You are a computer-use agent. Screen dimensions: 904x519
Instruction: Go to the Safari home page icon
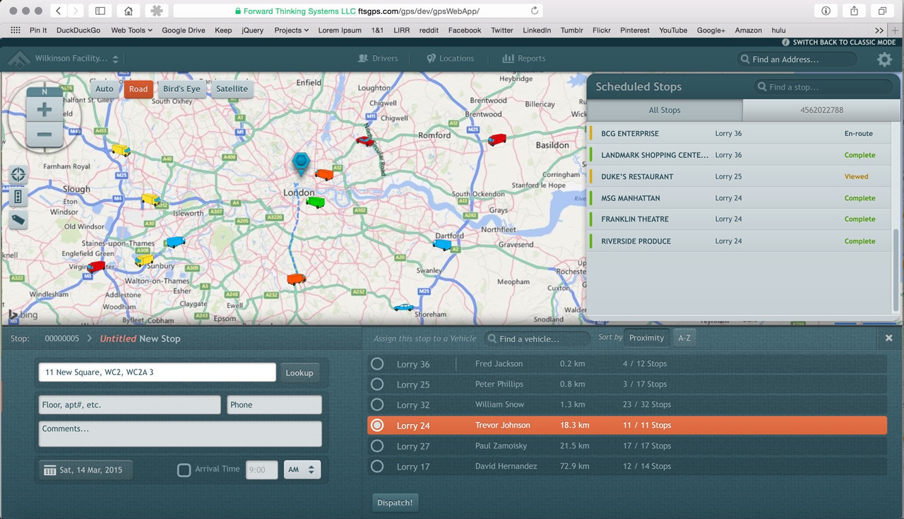pos(128,11)
